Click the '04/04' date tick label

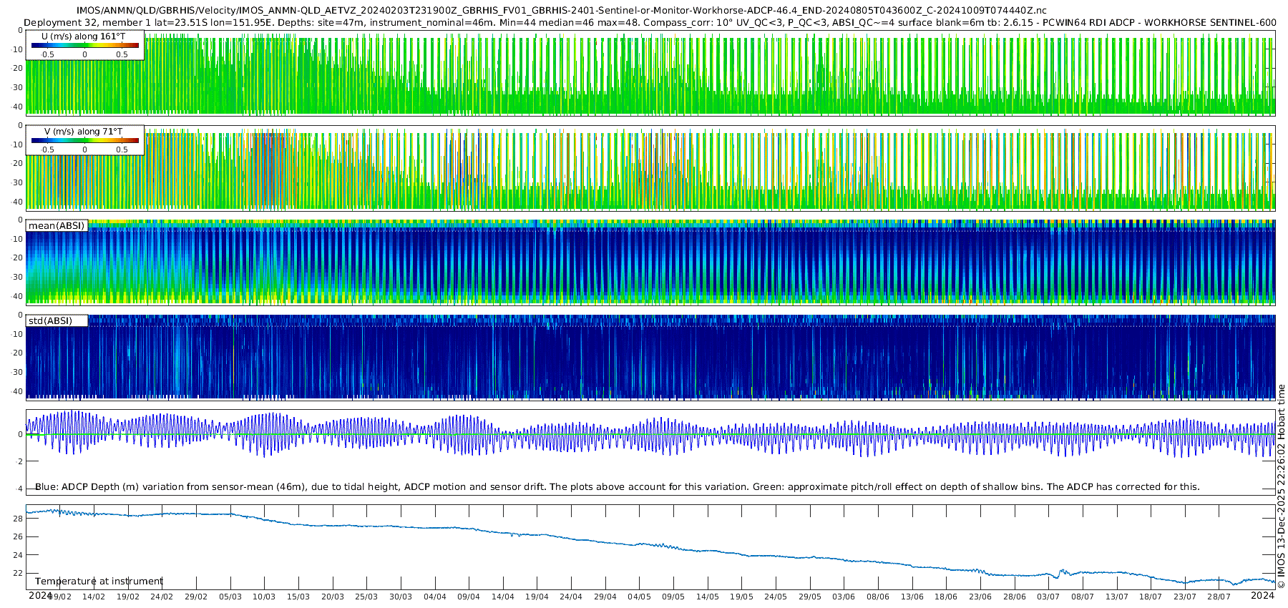tap(435, 597)
